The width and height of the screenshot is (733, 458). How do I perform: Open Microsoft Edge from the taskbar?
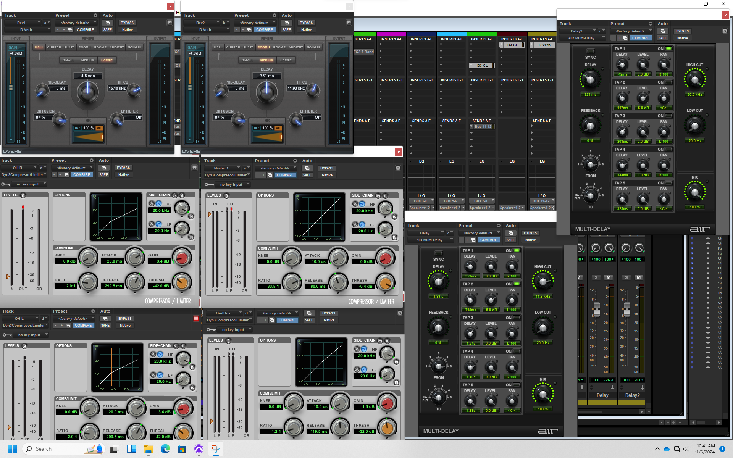tap(165, 449)
